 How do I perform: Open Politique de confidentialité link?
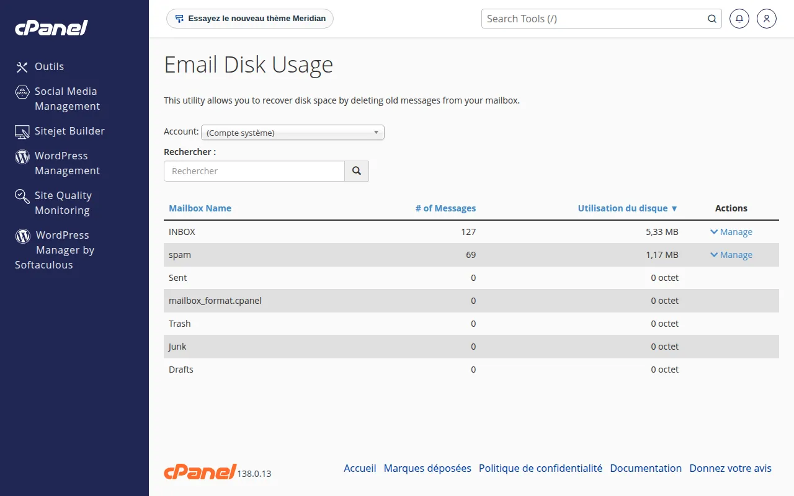tap(540, 468)
